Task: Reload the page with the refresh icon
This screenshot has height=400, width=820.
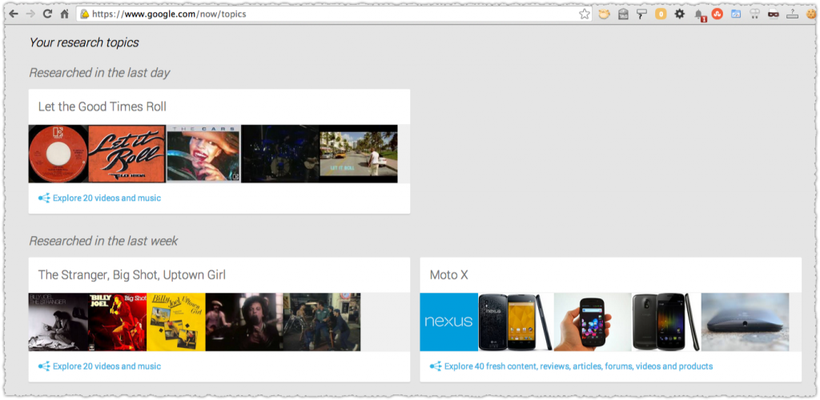Action: tap(47, 14)
